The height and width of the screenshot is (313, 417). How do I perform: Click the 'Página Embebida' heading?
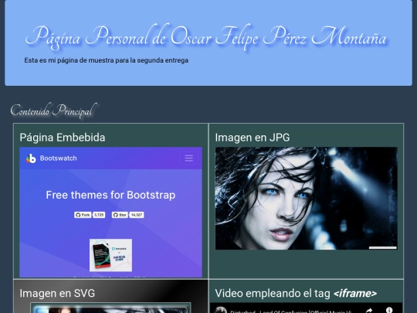tap(63, 138)
